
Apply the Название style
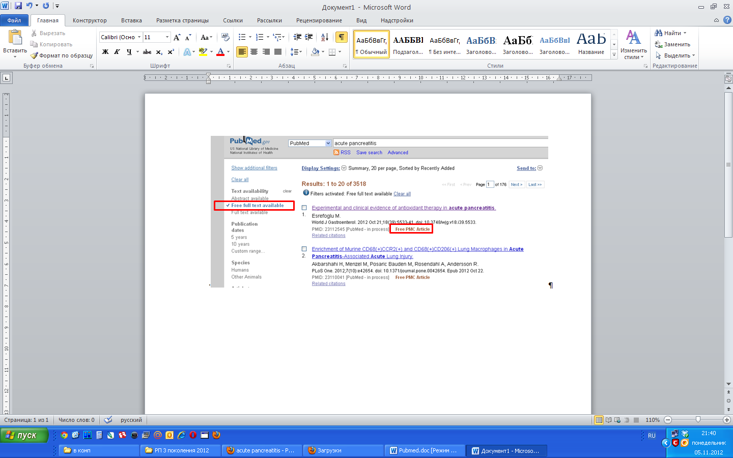[x=591, y=45]
